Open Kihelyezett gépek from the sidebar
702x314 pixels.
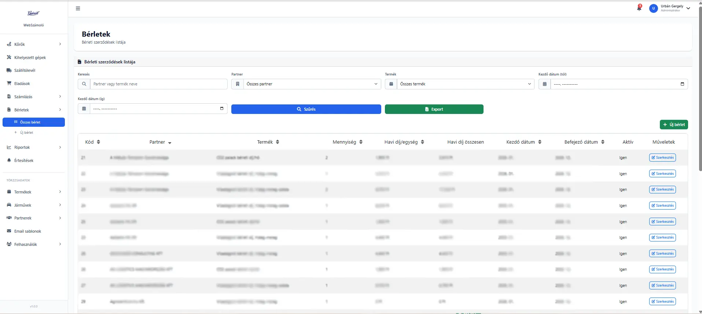[30, 58]
